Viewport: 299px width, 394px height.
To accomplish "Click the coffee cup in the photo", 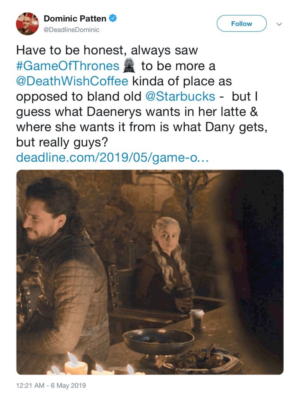I will coord(197,319).
